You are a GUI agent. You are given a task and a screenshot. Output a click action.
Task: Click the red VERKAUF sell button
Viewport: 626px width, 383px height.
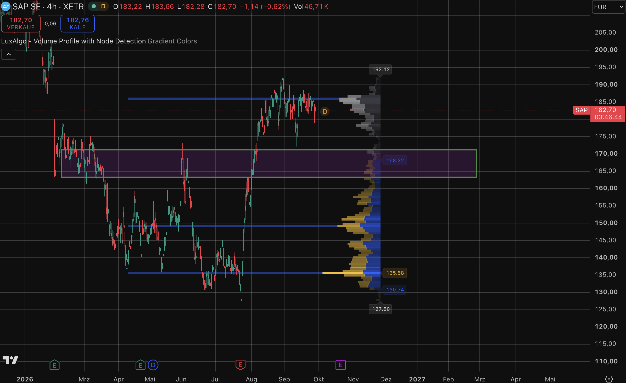point(21,24)
